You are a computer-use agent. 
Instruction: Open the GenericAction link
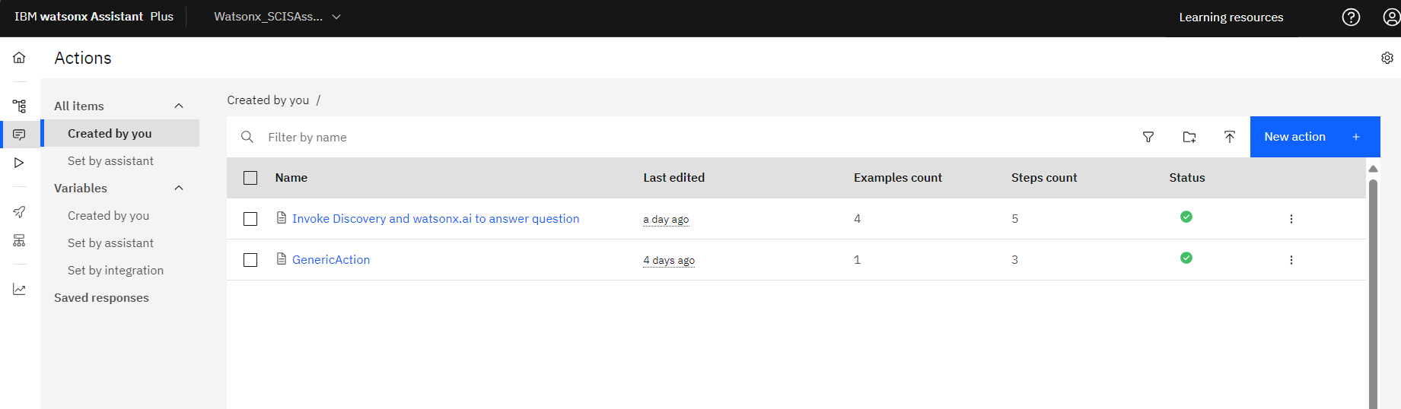[x=331, y=260]
